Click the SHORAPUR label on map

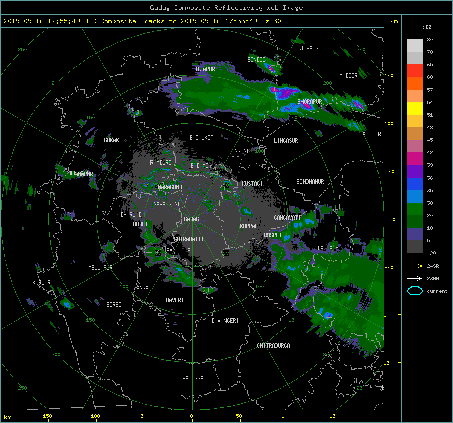pyautogui.click(x=310, y=102)
